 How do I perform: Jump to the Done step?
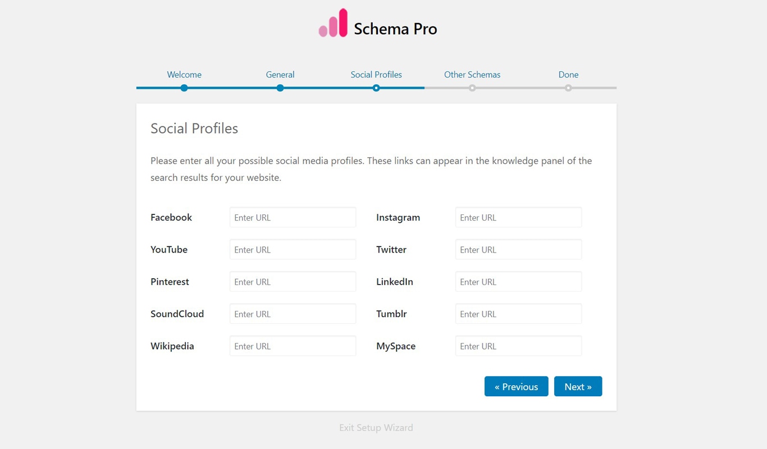click(x=568, y=74)
